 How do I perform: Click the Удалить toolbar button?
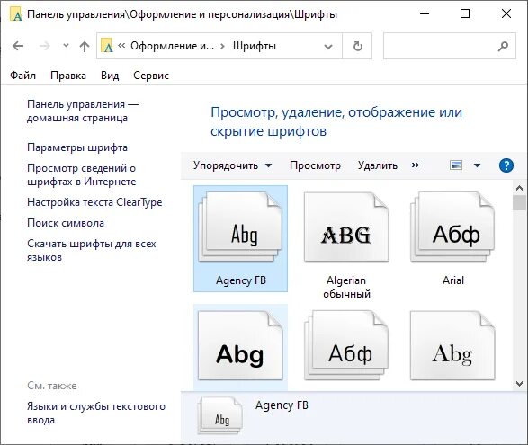(378, 165)
